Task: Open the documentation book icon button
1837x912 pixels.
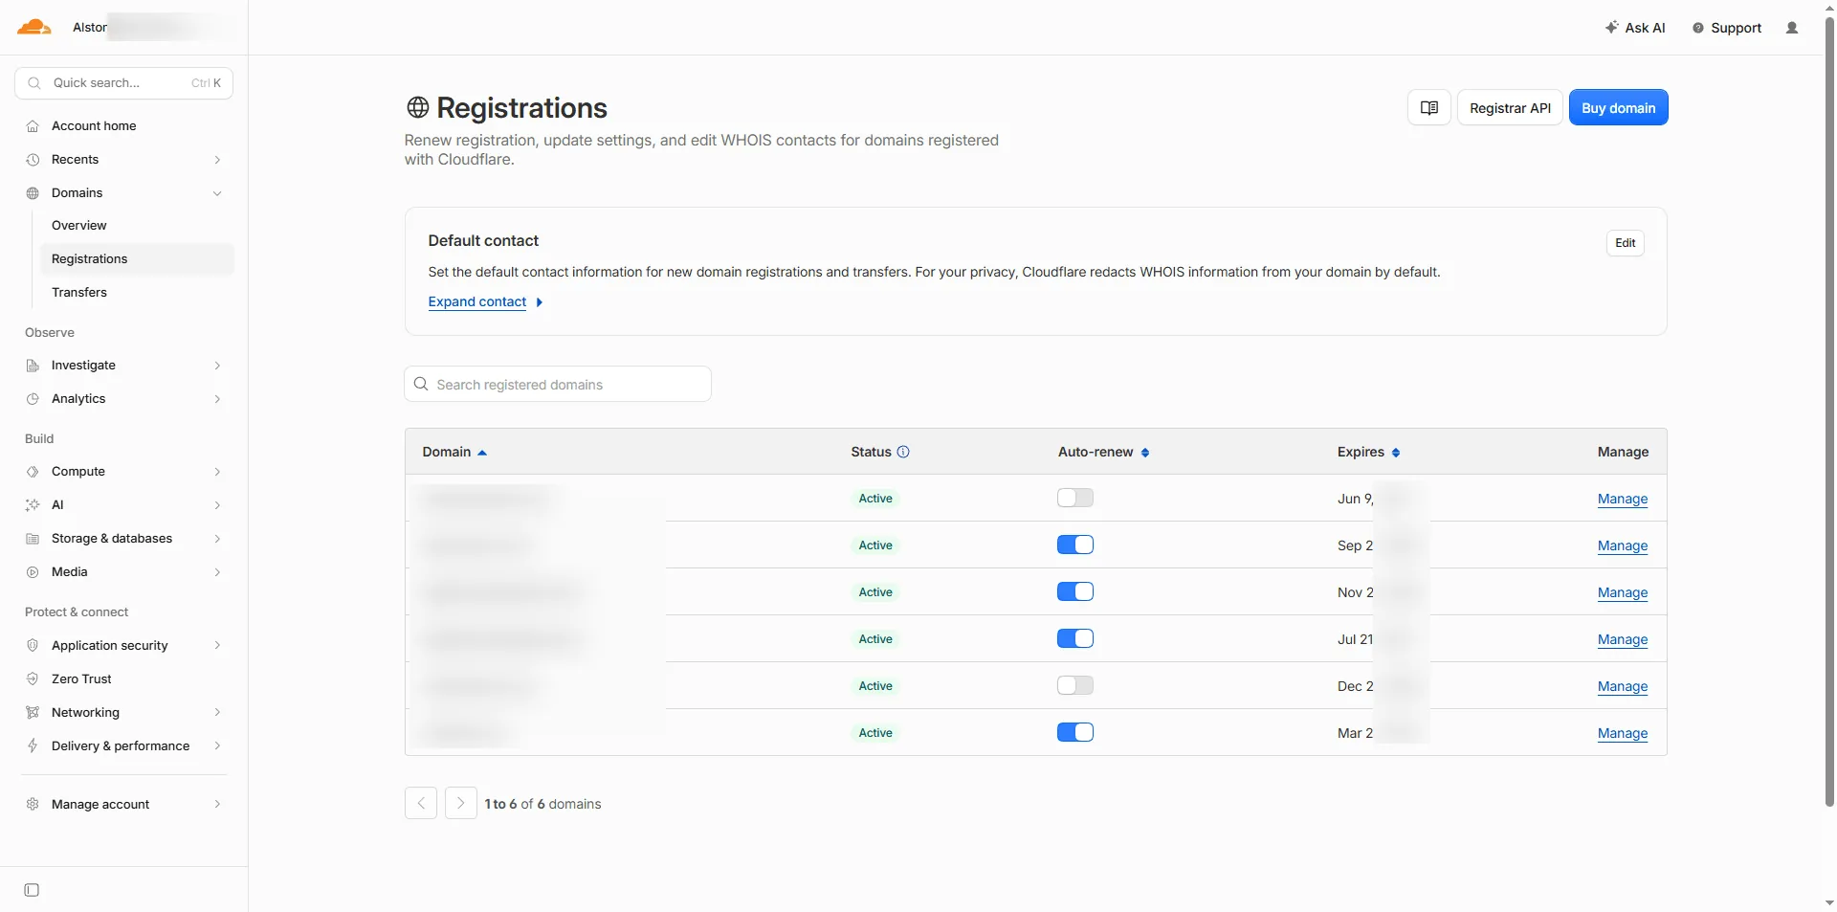Action: click(1429, 107)
